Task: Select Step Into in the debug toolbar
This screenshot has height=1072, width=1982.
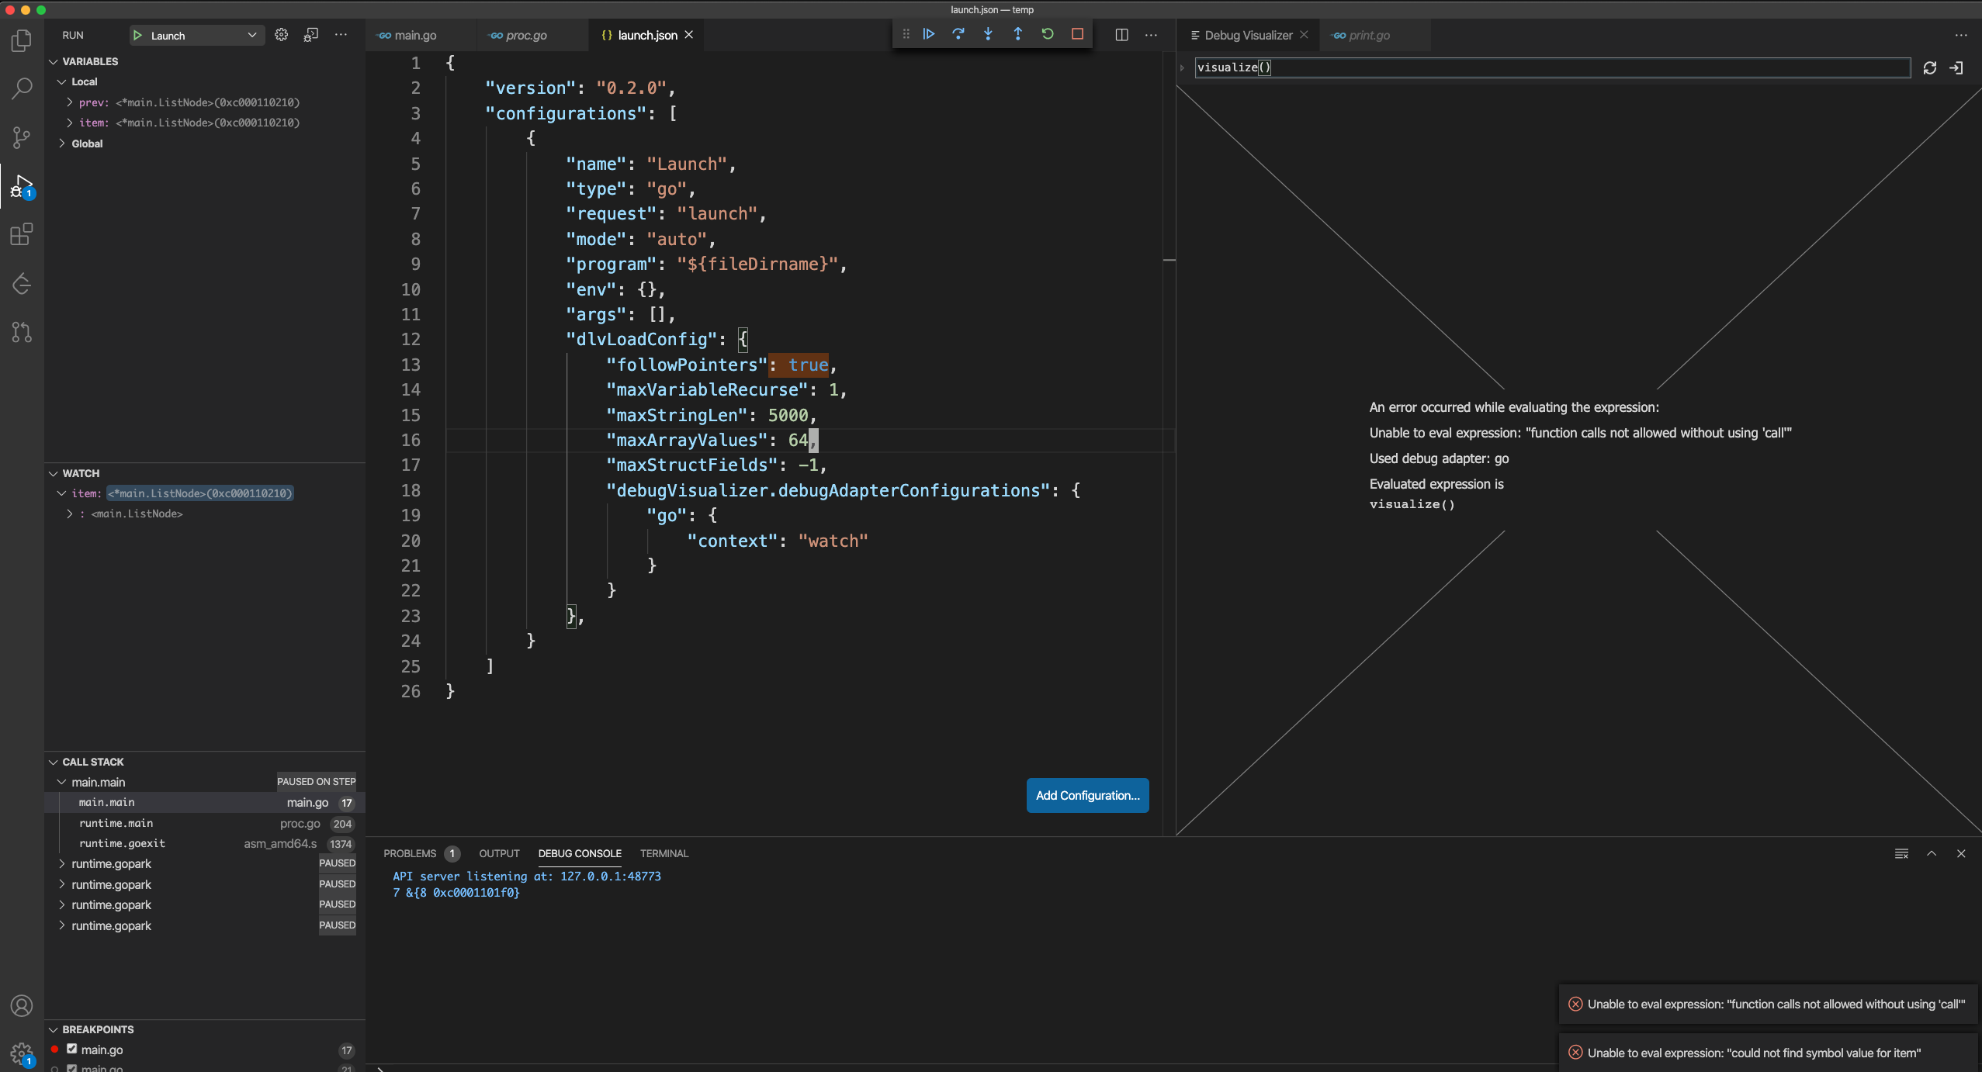Action: (x=988, y=34)
